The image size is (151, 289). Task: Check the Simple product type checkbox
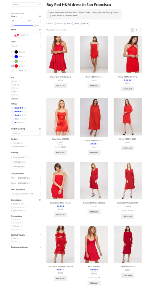(12, 226)
